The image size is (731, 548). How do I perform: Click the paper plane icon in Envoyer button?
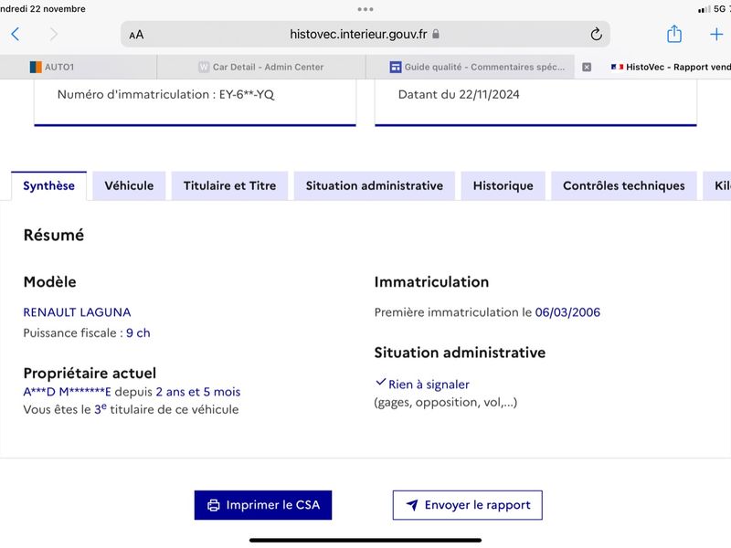point(412,505)
